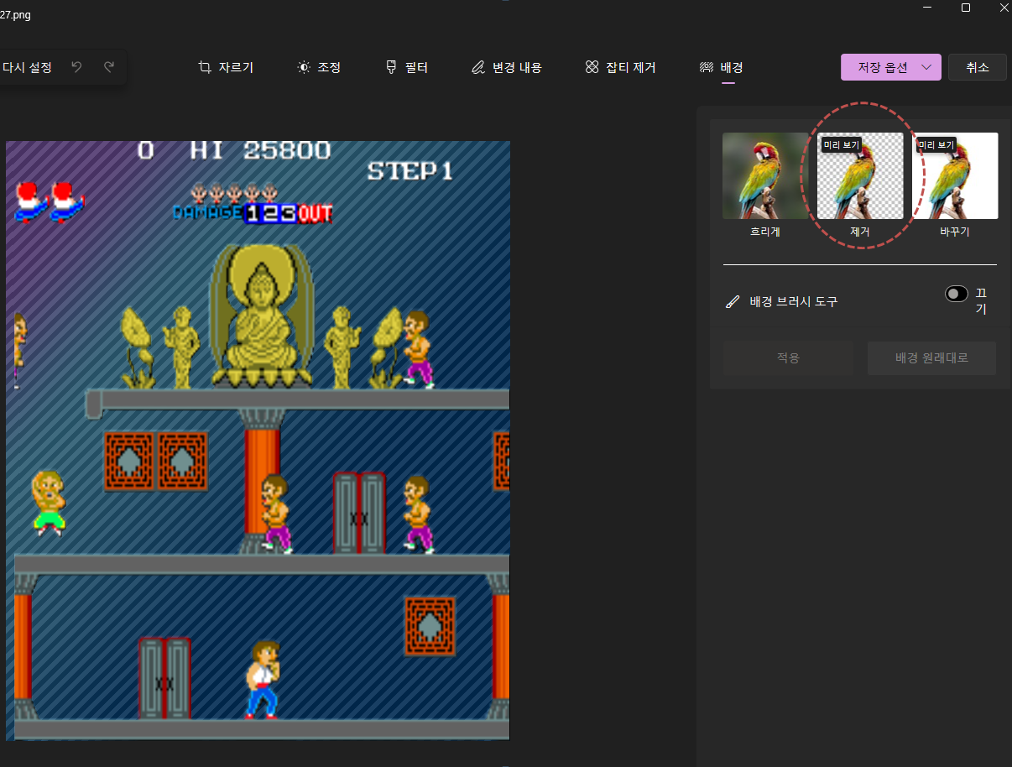Click the background brush tool icon

coord(733,301)
